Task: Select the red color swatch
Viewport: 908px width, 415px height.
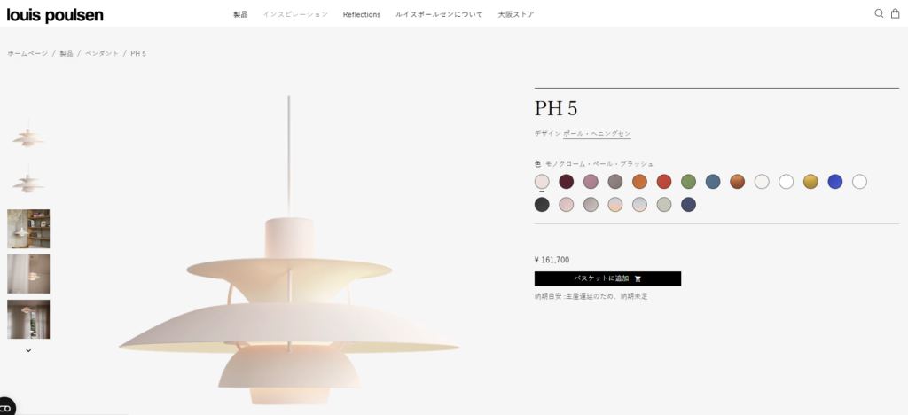Action: pyautogui.click(x=663, y=182)
